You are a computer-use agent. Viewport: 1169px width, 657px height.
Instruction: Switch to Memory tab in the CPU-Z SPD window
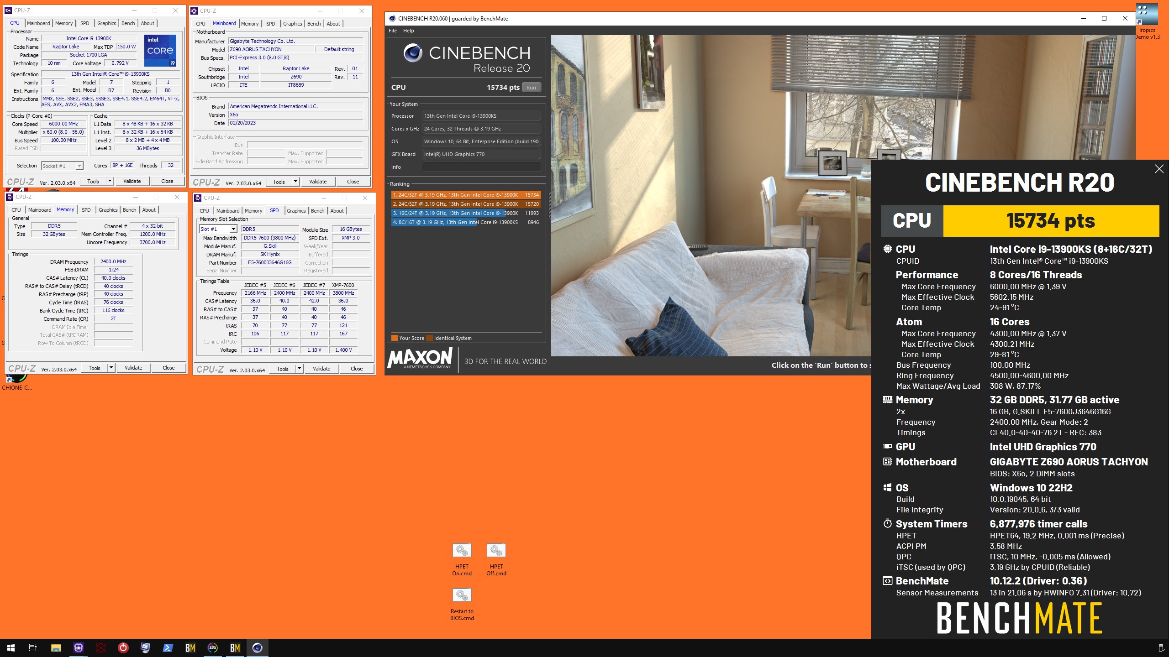pos(253,211)
